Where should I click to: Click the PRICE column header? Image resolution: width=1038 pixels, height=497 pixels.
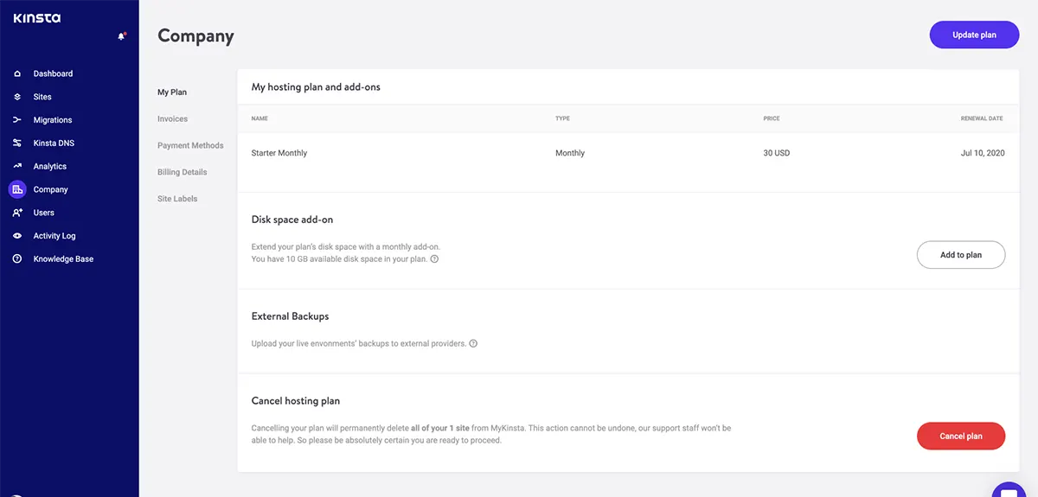click(772, 118)
